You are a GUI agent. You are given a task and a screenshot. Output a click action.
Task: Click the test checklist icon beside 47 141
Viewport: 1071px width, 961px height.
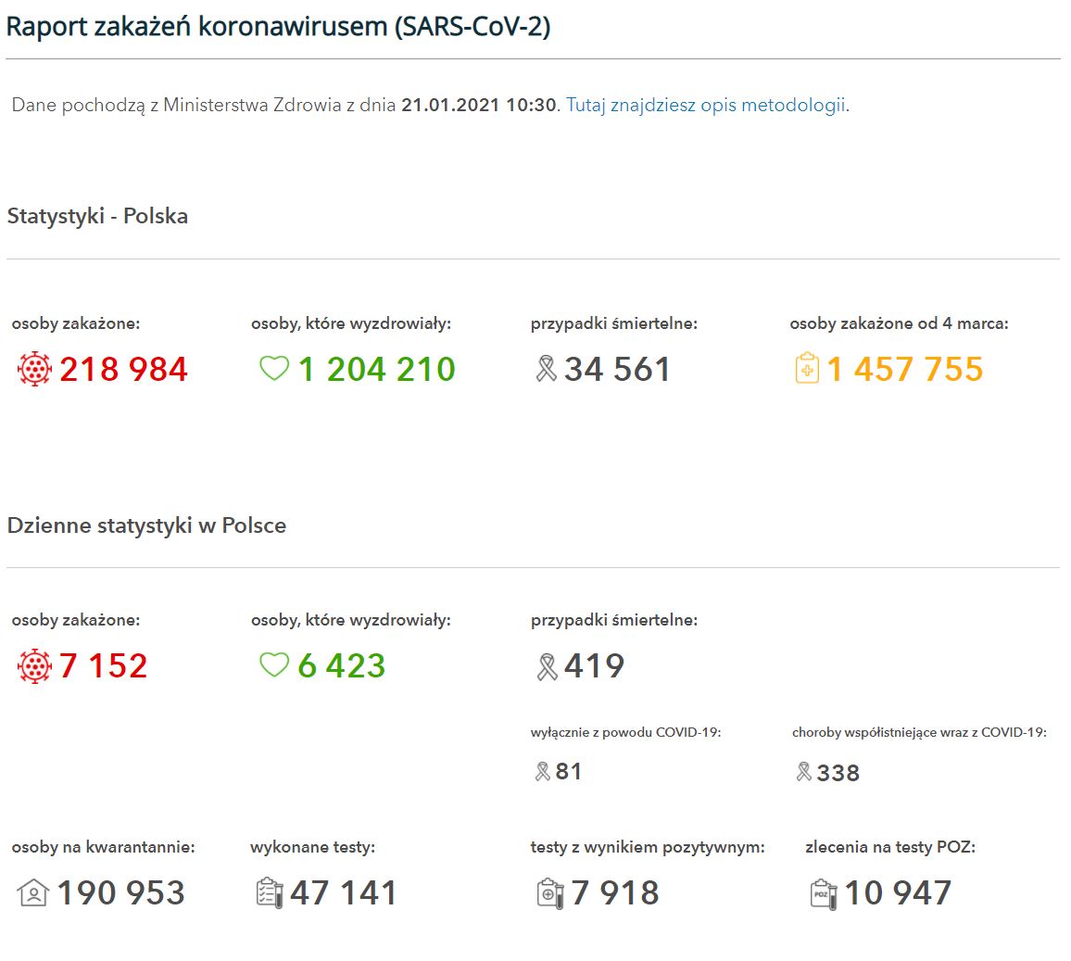(269, 893)
